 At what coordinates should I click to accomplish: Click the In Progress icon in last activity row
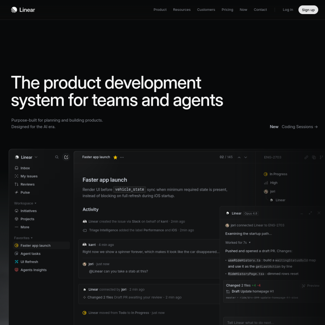(x=84, y=313)
